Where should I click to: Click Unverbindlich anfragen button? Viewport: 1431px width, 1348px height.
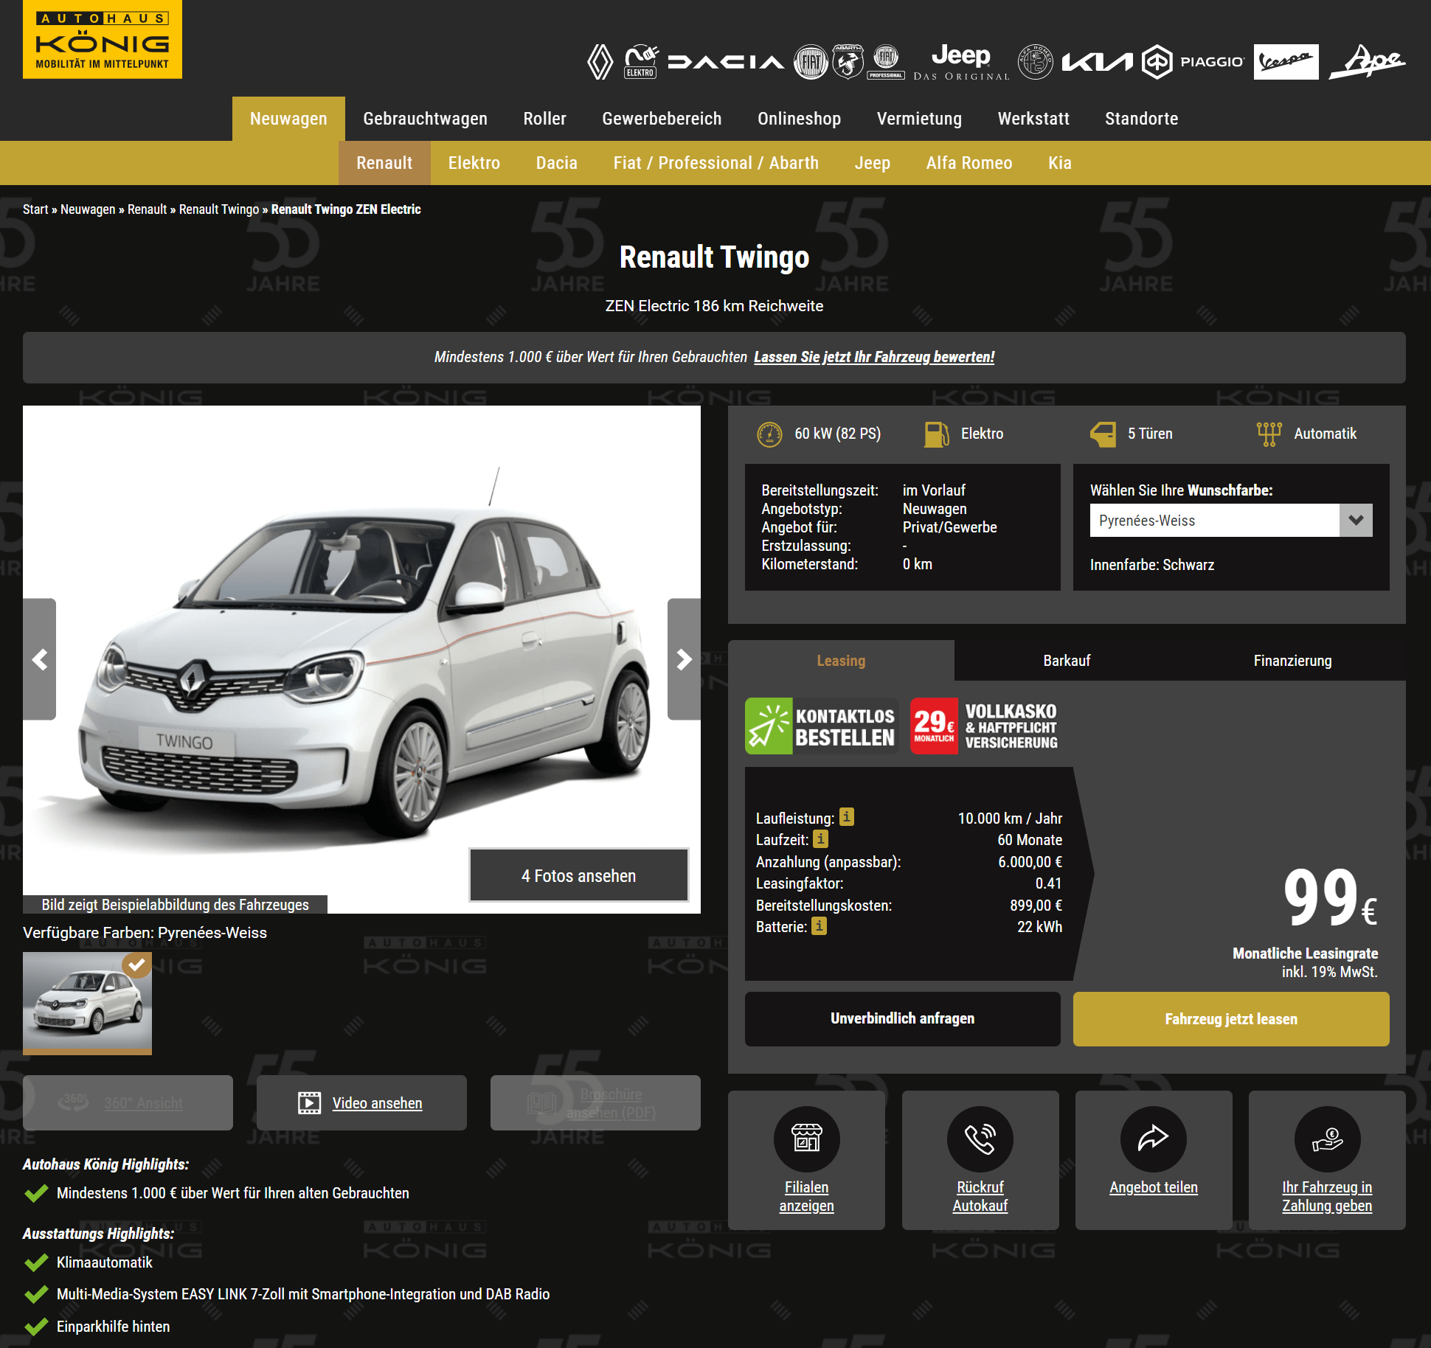[902, 1018]
